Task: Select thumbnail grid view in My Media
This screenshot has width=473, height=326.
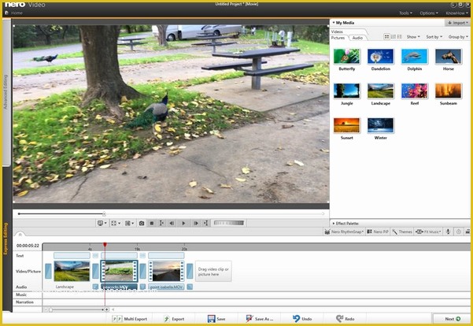Action: (386, 37)
